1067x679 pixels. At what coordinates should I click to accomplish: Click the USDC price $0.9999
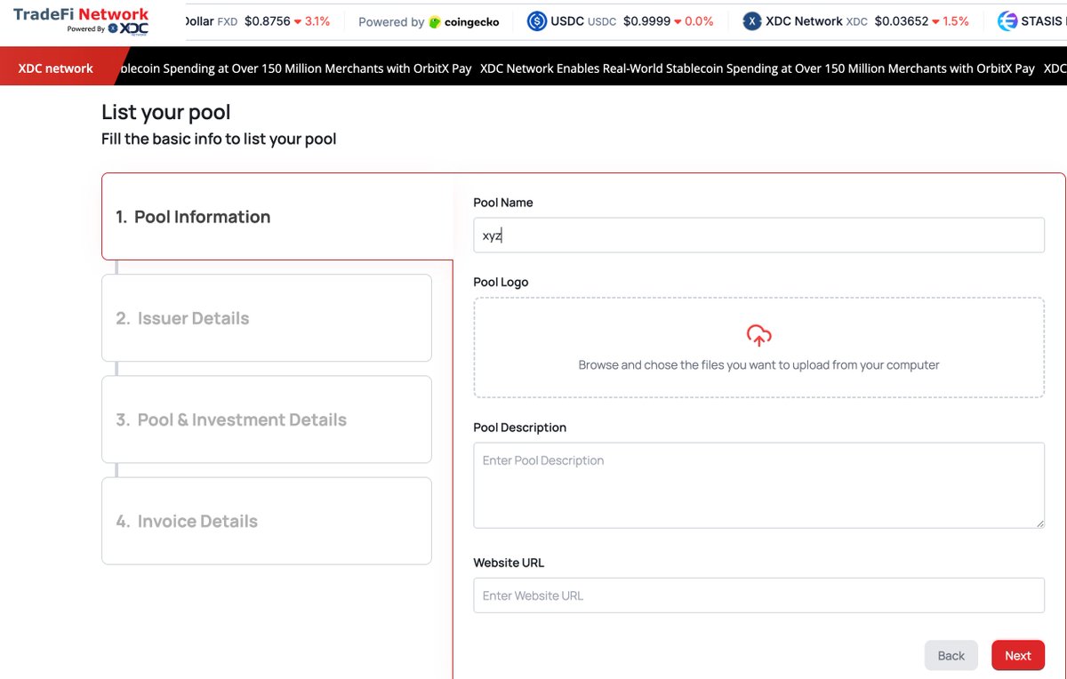pyautogui.click(x=646, y=21)
